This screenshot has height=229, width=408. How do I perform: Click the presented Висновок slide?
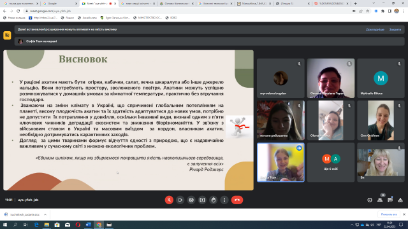[128, 120]
